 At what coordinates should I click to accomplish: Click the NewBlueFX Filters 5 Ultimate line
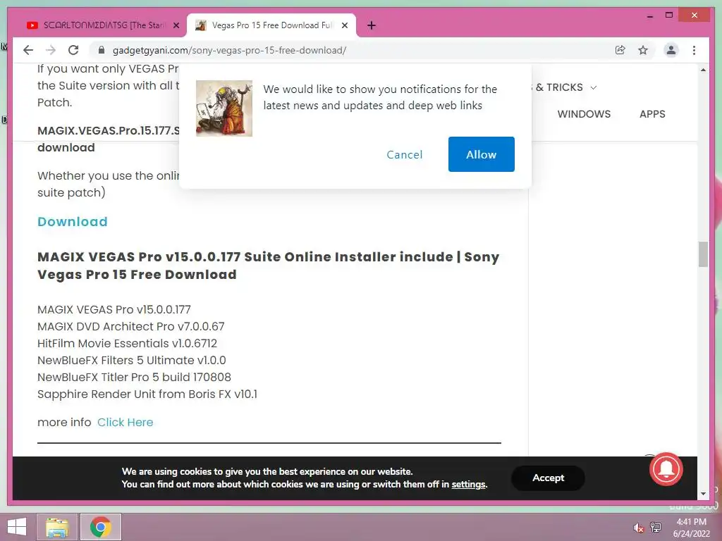pos(132,360)
